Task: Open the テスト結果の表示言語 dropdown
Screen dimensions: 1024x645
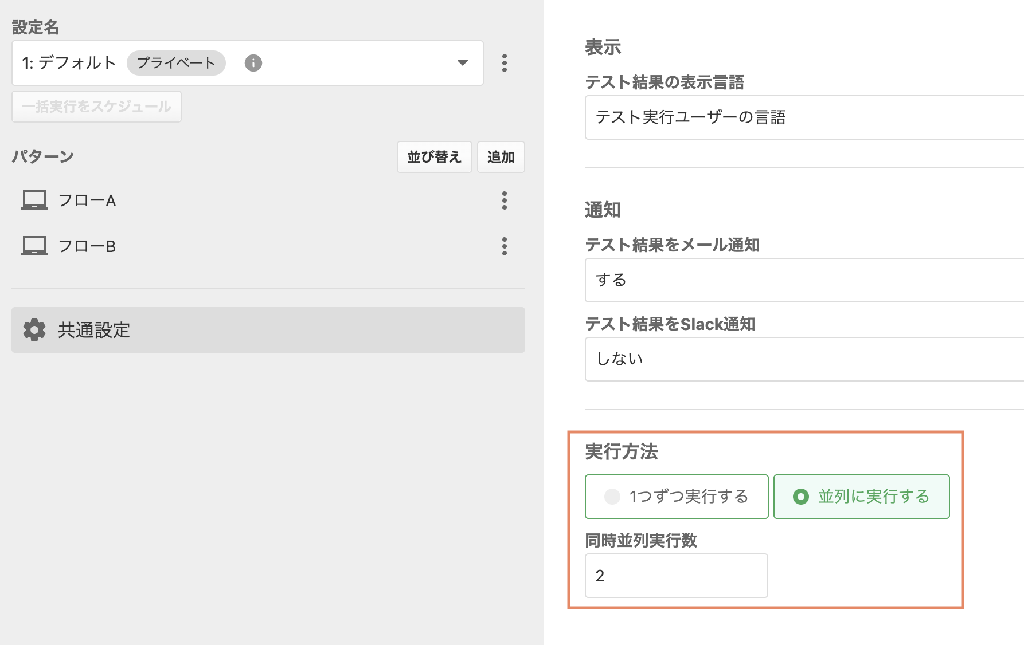Action: (x=804, y=117)
